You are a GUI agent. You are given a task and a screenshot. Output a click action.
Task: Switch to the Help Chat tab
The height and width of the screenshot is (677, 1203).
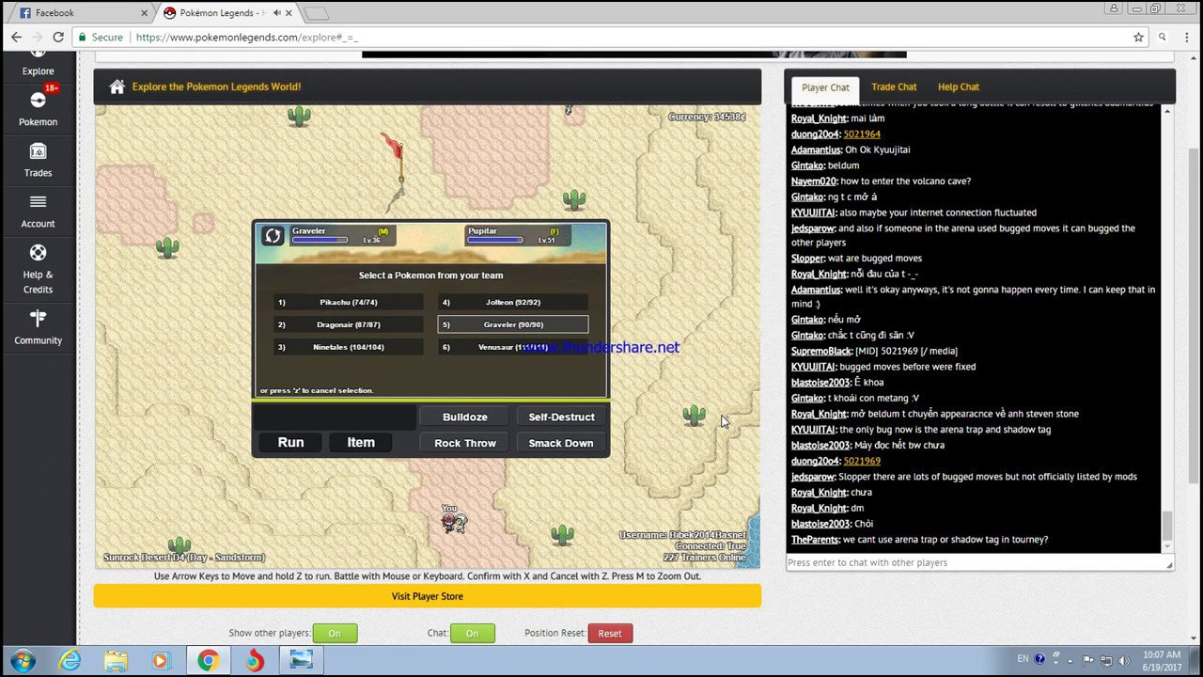958,87
